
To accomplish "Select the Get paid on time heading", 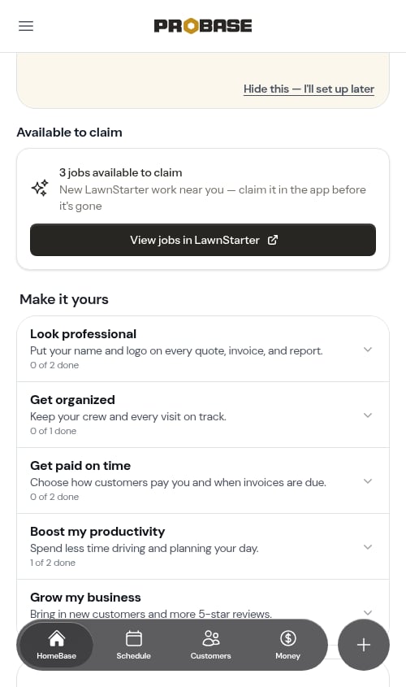I will [x=80, y=466].
